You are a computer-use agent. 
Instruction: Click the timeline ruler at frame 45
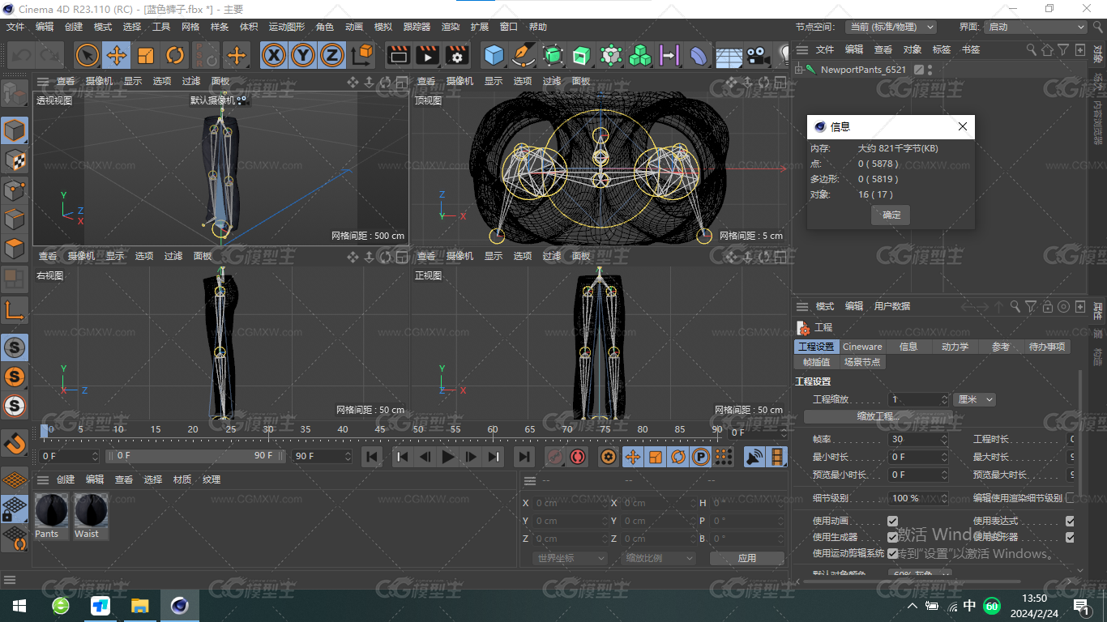point(380,430)
